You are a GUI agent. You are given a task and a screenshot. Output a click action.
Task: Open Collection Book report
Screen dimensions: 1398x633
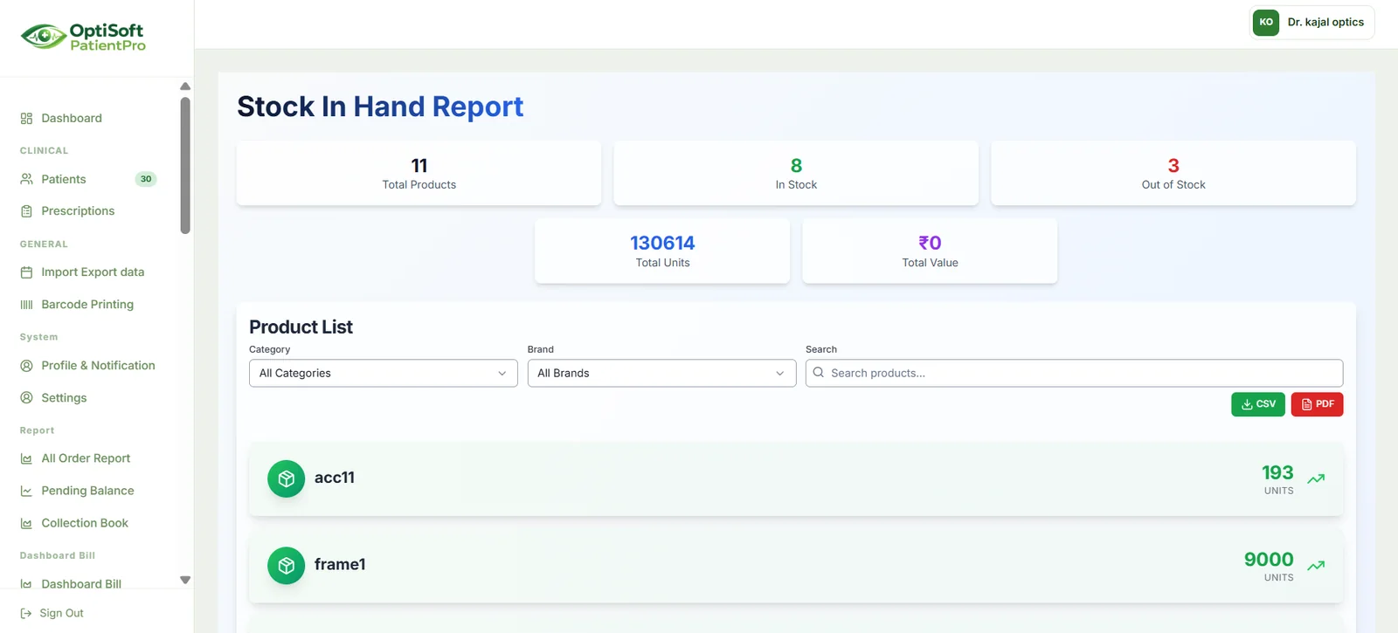(85, 523)
